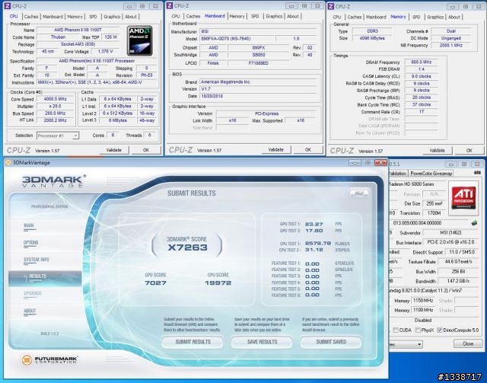Select the Mainboard tab in the Memory CPU-Z window
The height and width of the screenshot is (383, 487).
point(376,17)
